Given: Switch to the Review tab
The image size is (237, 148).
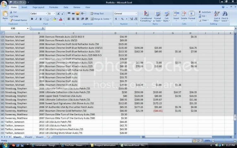Looking at the screenshot, I should pos(77,7).
